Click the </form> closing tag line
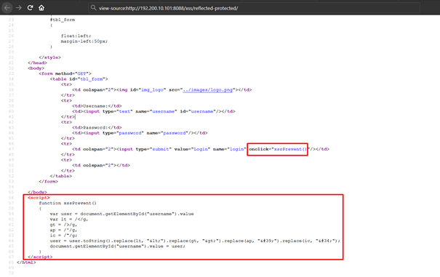This screenshot has height=277, width=440. point(49,181)
